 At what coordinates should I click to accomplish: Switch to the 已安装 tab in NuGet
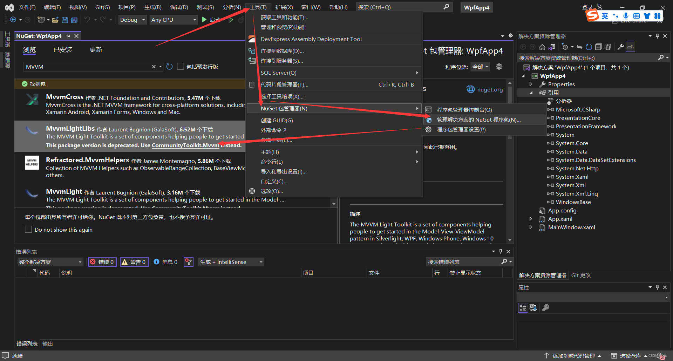click(x=63, y=50)
